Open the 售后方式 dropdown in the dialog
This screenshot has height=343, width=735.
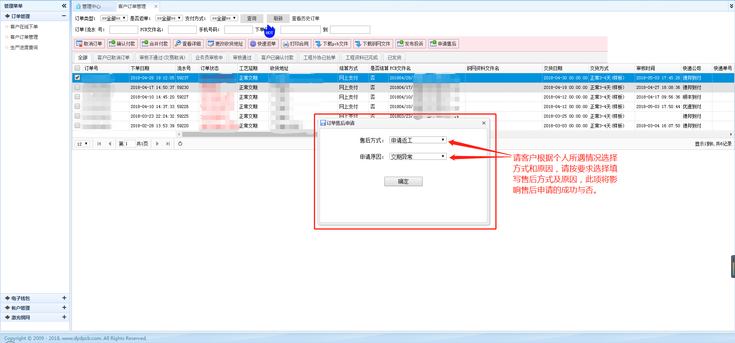pyautogui.click(x=418, y=140)
